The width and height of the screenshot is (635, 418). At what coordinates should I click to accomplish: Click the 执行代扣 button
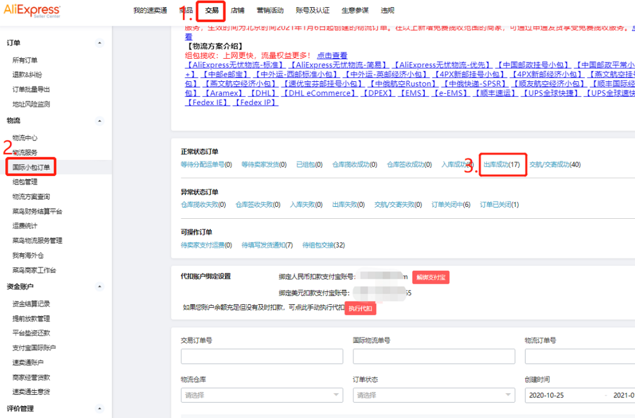(360, 308)
